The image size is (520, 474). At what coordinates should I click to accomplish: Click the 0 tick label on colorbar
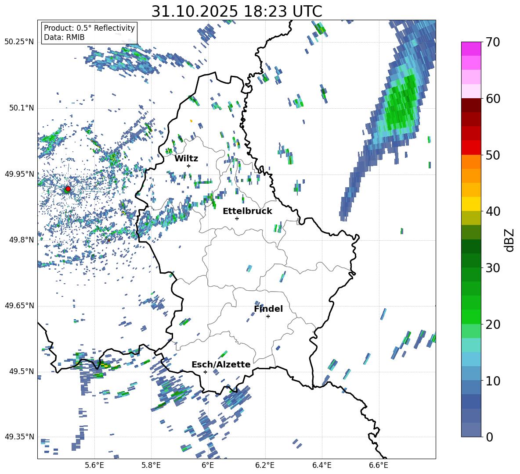coord(489,437)
